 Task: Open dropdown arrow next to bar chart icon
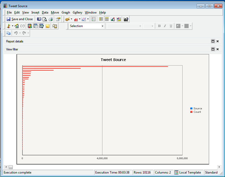click(x=80, y=19)
